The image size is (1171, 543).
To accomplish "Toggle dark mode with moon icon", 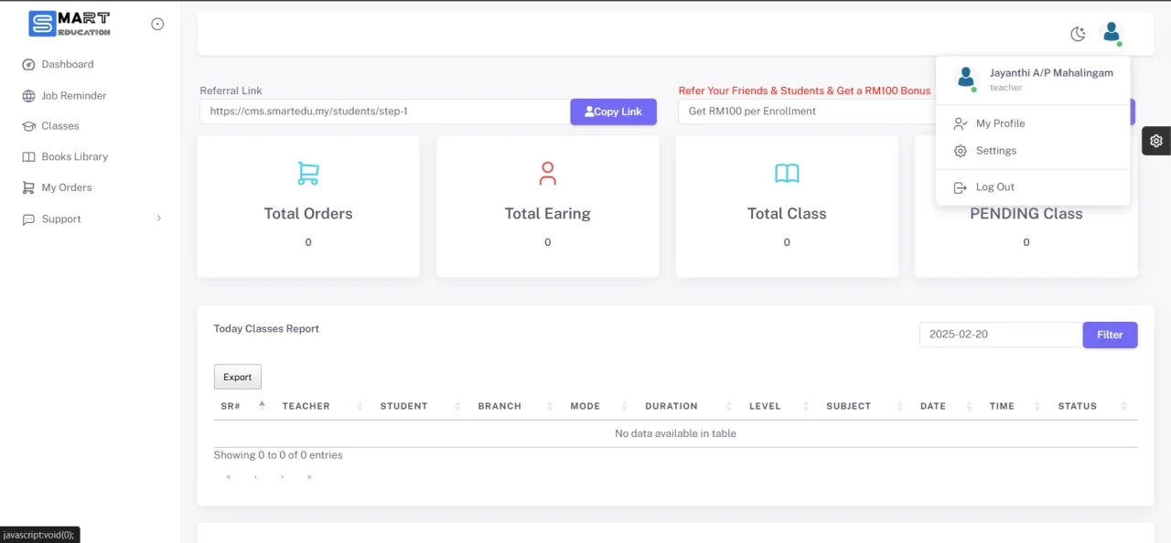I will pos(1078,34).
